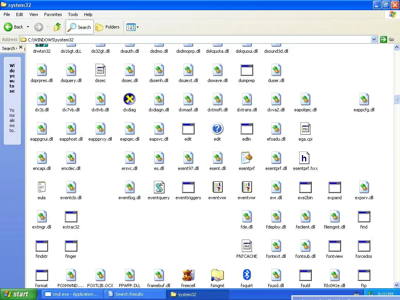This screenshot has height=300, width=400.
Task: Select the expand program icon
Action: [x=334, y=187]
